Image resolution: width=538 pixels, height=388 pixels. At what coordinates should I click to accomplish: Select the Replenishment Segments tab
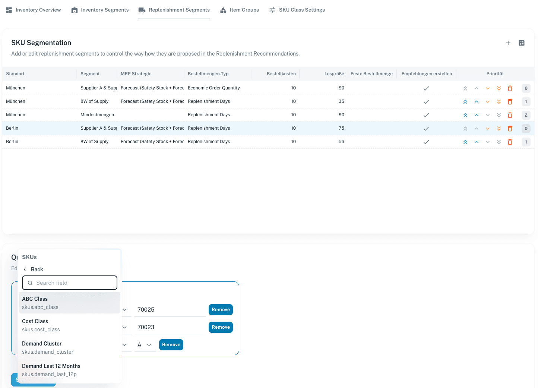(174, 10)
